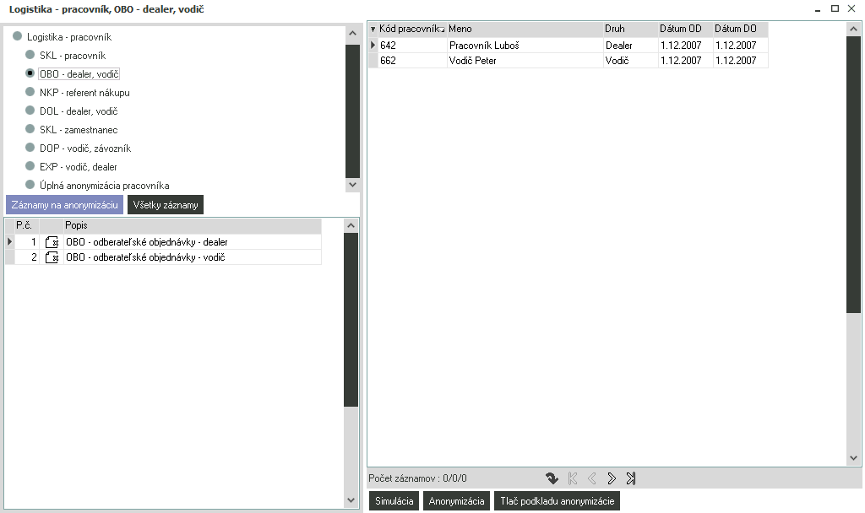Go to next record arrow

click(x=612, y=478)
